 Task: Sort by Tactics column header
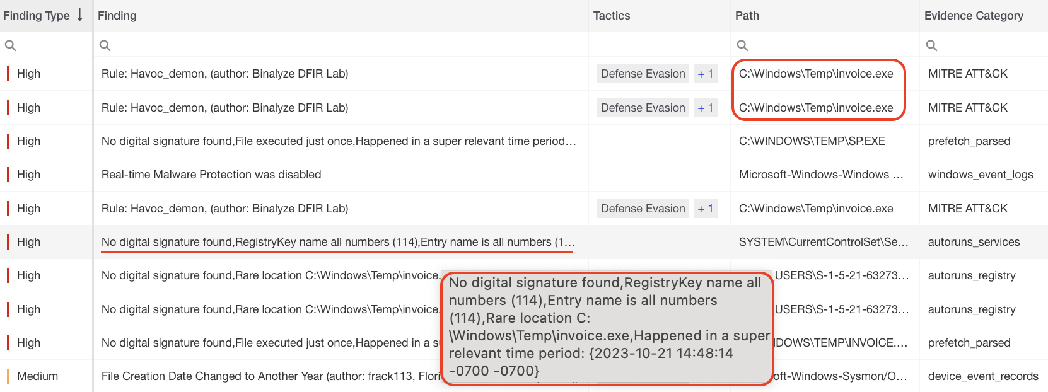tap(611, 16)
